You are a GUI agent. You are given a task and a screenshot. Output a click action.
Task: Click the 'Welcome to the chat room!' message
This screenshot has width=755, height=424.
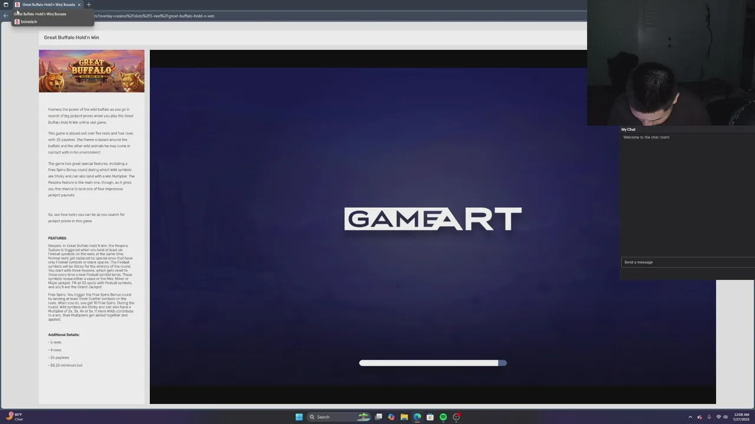[646, 137]
